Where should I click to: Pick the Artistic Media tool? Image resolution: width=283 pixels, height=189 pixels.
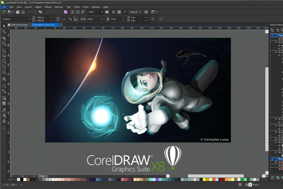point(4,56)
